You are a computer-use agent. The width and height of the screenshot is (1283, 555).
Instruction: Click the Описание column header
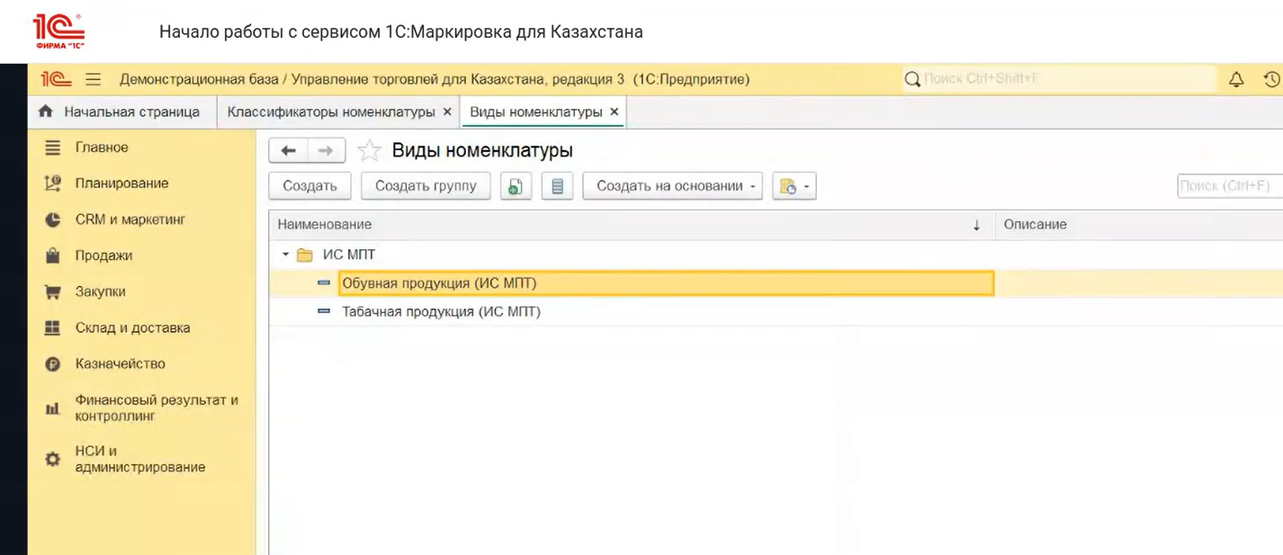click(1139, 224)
